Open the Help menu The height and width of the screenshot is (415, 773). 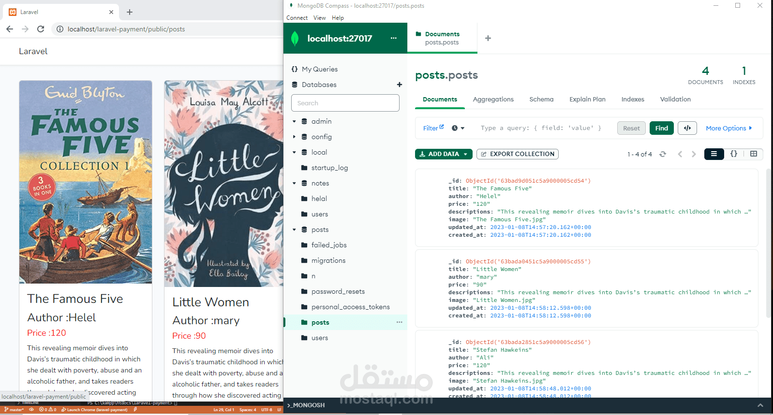pos(338,18)
